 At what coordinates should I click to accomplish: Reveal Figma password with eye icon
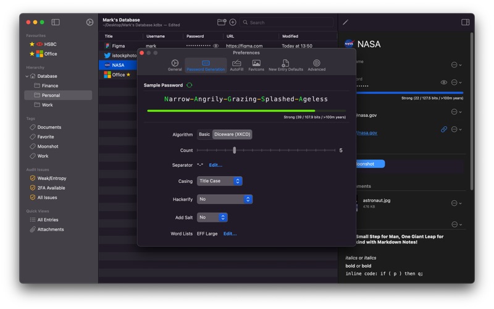(216, 46)
